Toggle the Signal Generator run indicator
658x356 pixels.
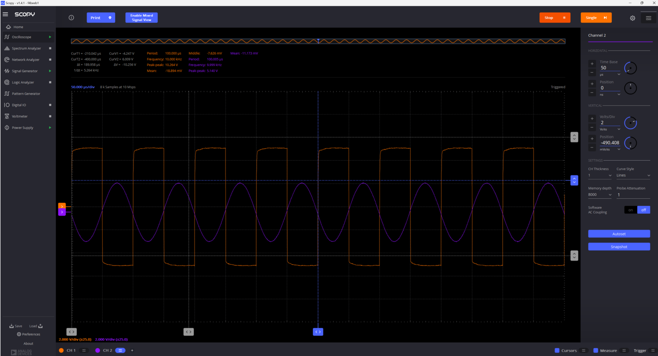click(50, 71)
